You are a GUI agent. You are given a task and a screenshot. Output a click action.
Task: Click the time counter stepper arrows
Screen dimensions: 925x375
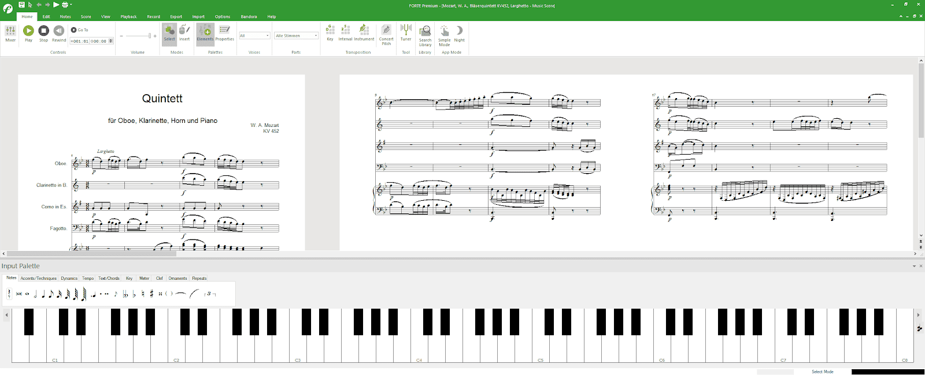tap(111, 41)
